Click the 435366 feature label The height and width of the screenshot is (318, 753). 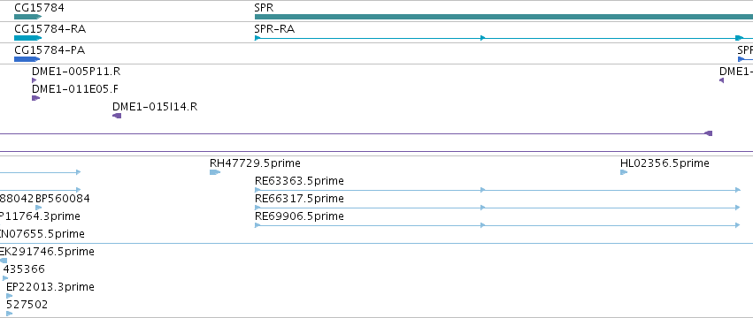tap(24, 269)
